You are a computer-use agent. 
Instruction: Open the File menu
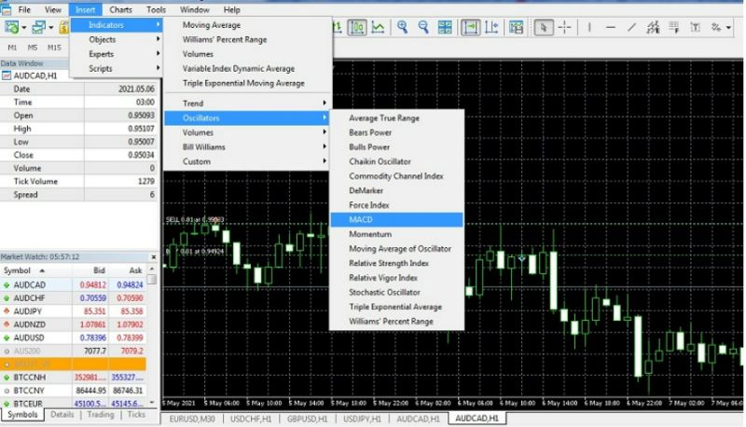[24, 9]
